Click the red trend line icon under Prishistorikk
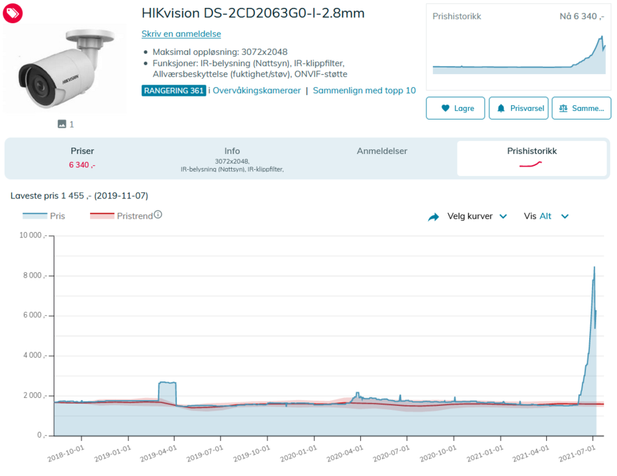This screenshot has width=617, height=476. pyautogui.click(x=532, y=164)
